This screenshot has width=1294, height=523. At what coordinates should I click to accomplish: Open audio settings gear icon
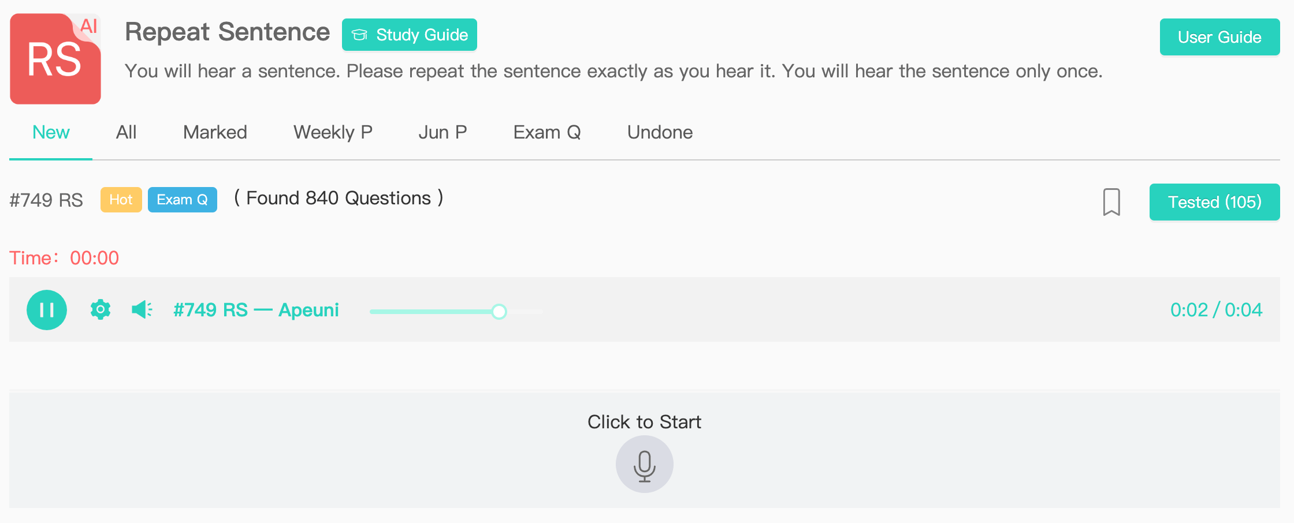[101, 310]
